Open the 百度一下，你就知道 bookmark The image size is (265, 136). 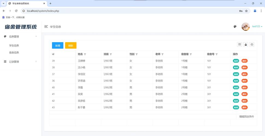tap(13, 17)
